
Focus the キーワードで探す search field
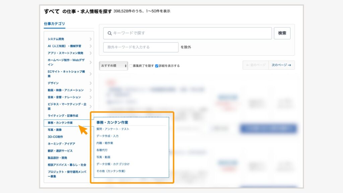[191, 33]
